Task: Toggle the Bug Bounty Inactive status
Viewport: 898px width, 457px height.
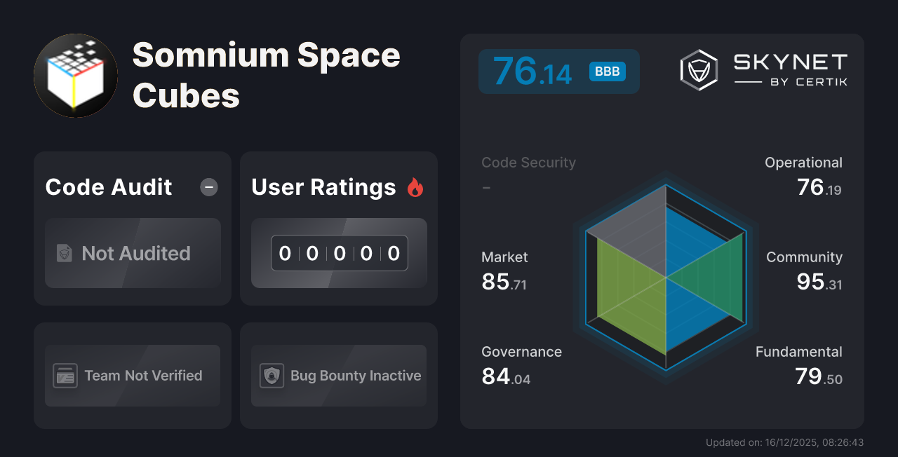Action: click(x=339, y=376)
